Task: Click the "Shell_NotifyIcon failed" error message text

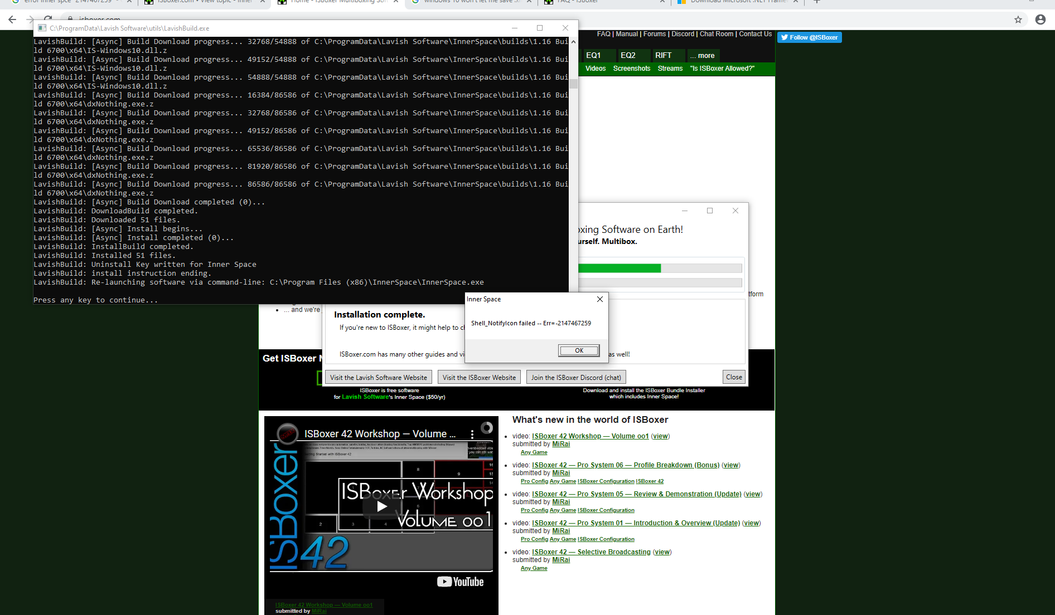Action: click(x=531, y=323)
